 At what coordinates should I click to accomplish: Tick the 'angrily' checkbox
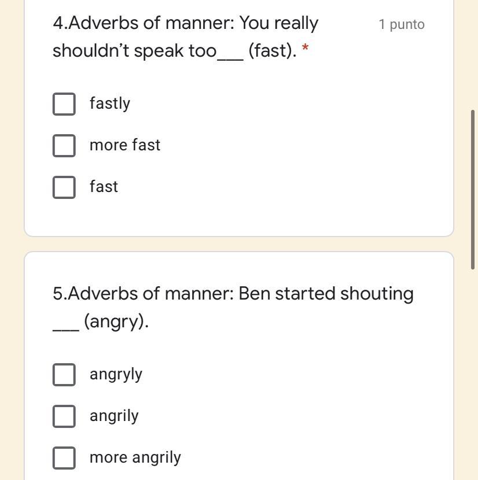coord(64,416)
